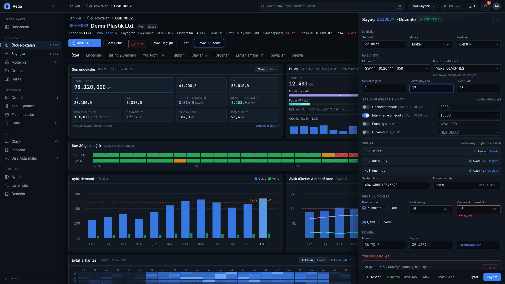Click the Kaydet button
Image resolution: width=505 pixels, height=284 pixels.
pos(492,277)
